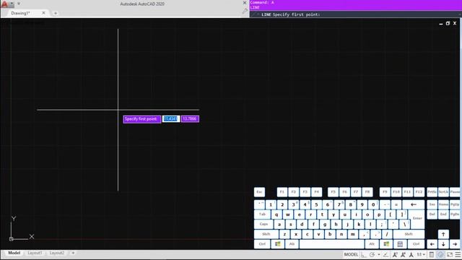Toggle polar tracking in status bar

click(372, 255)
